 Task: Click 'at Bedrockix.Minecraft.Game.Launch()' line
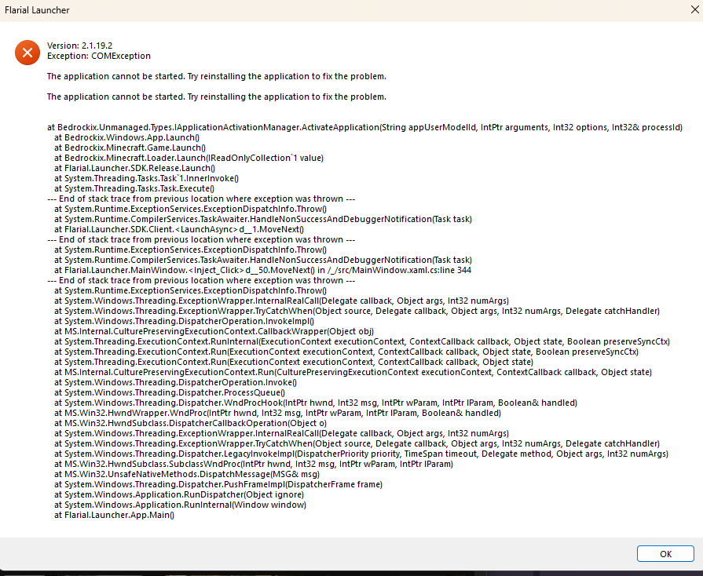[130, 148]
